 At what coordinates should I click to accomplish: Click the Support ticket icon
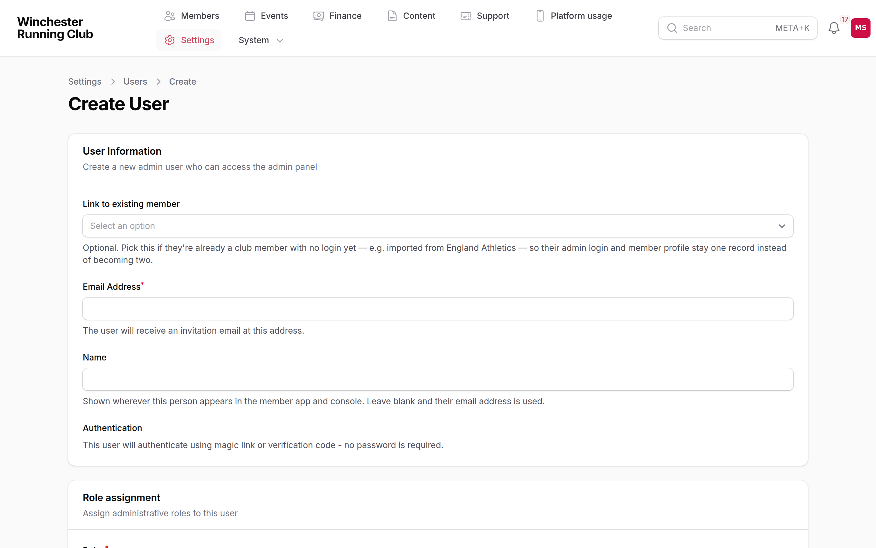(x=466, y=16)
